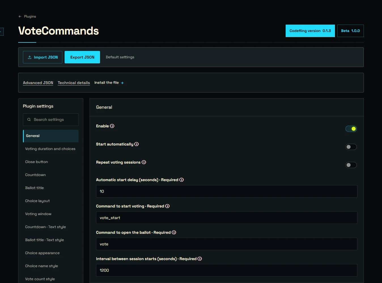Image resolution: width=382 pixels, height=283 pixels.
Task: Select Codefling version 0.1.3
Action: click(x=310, y=31)
